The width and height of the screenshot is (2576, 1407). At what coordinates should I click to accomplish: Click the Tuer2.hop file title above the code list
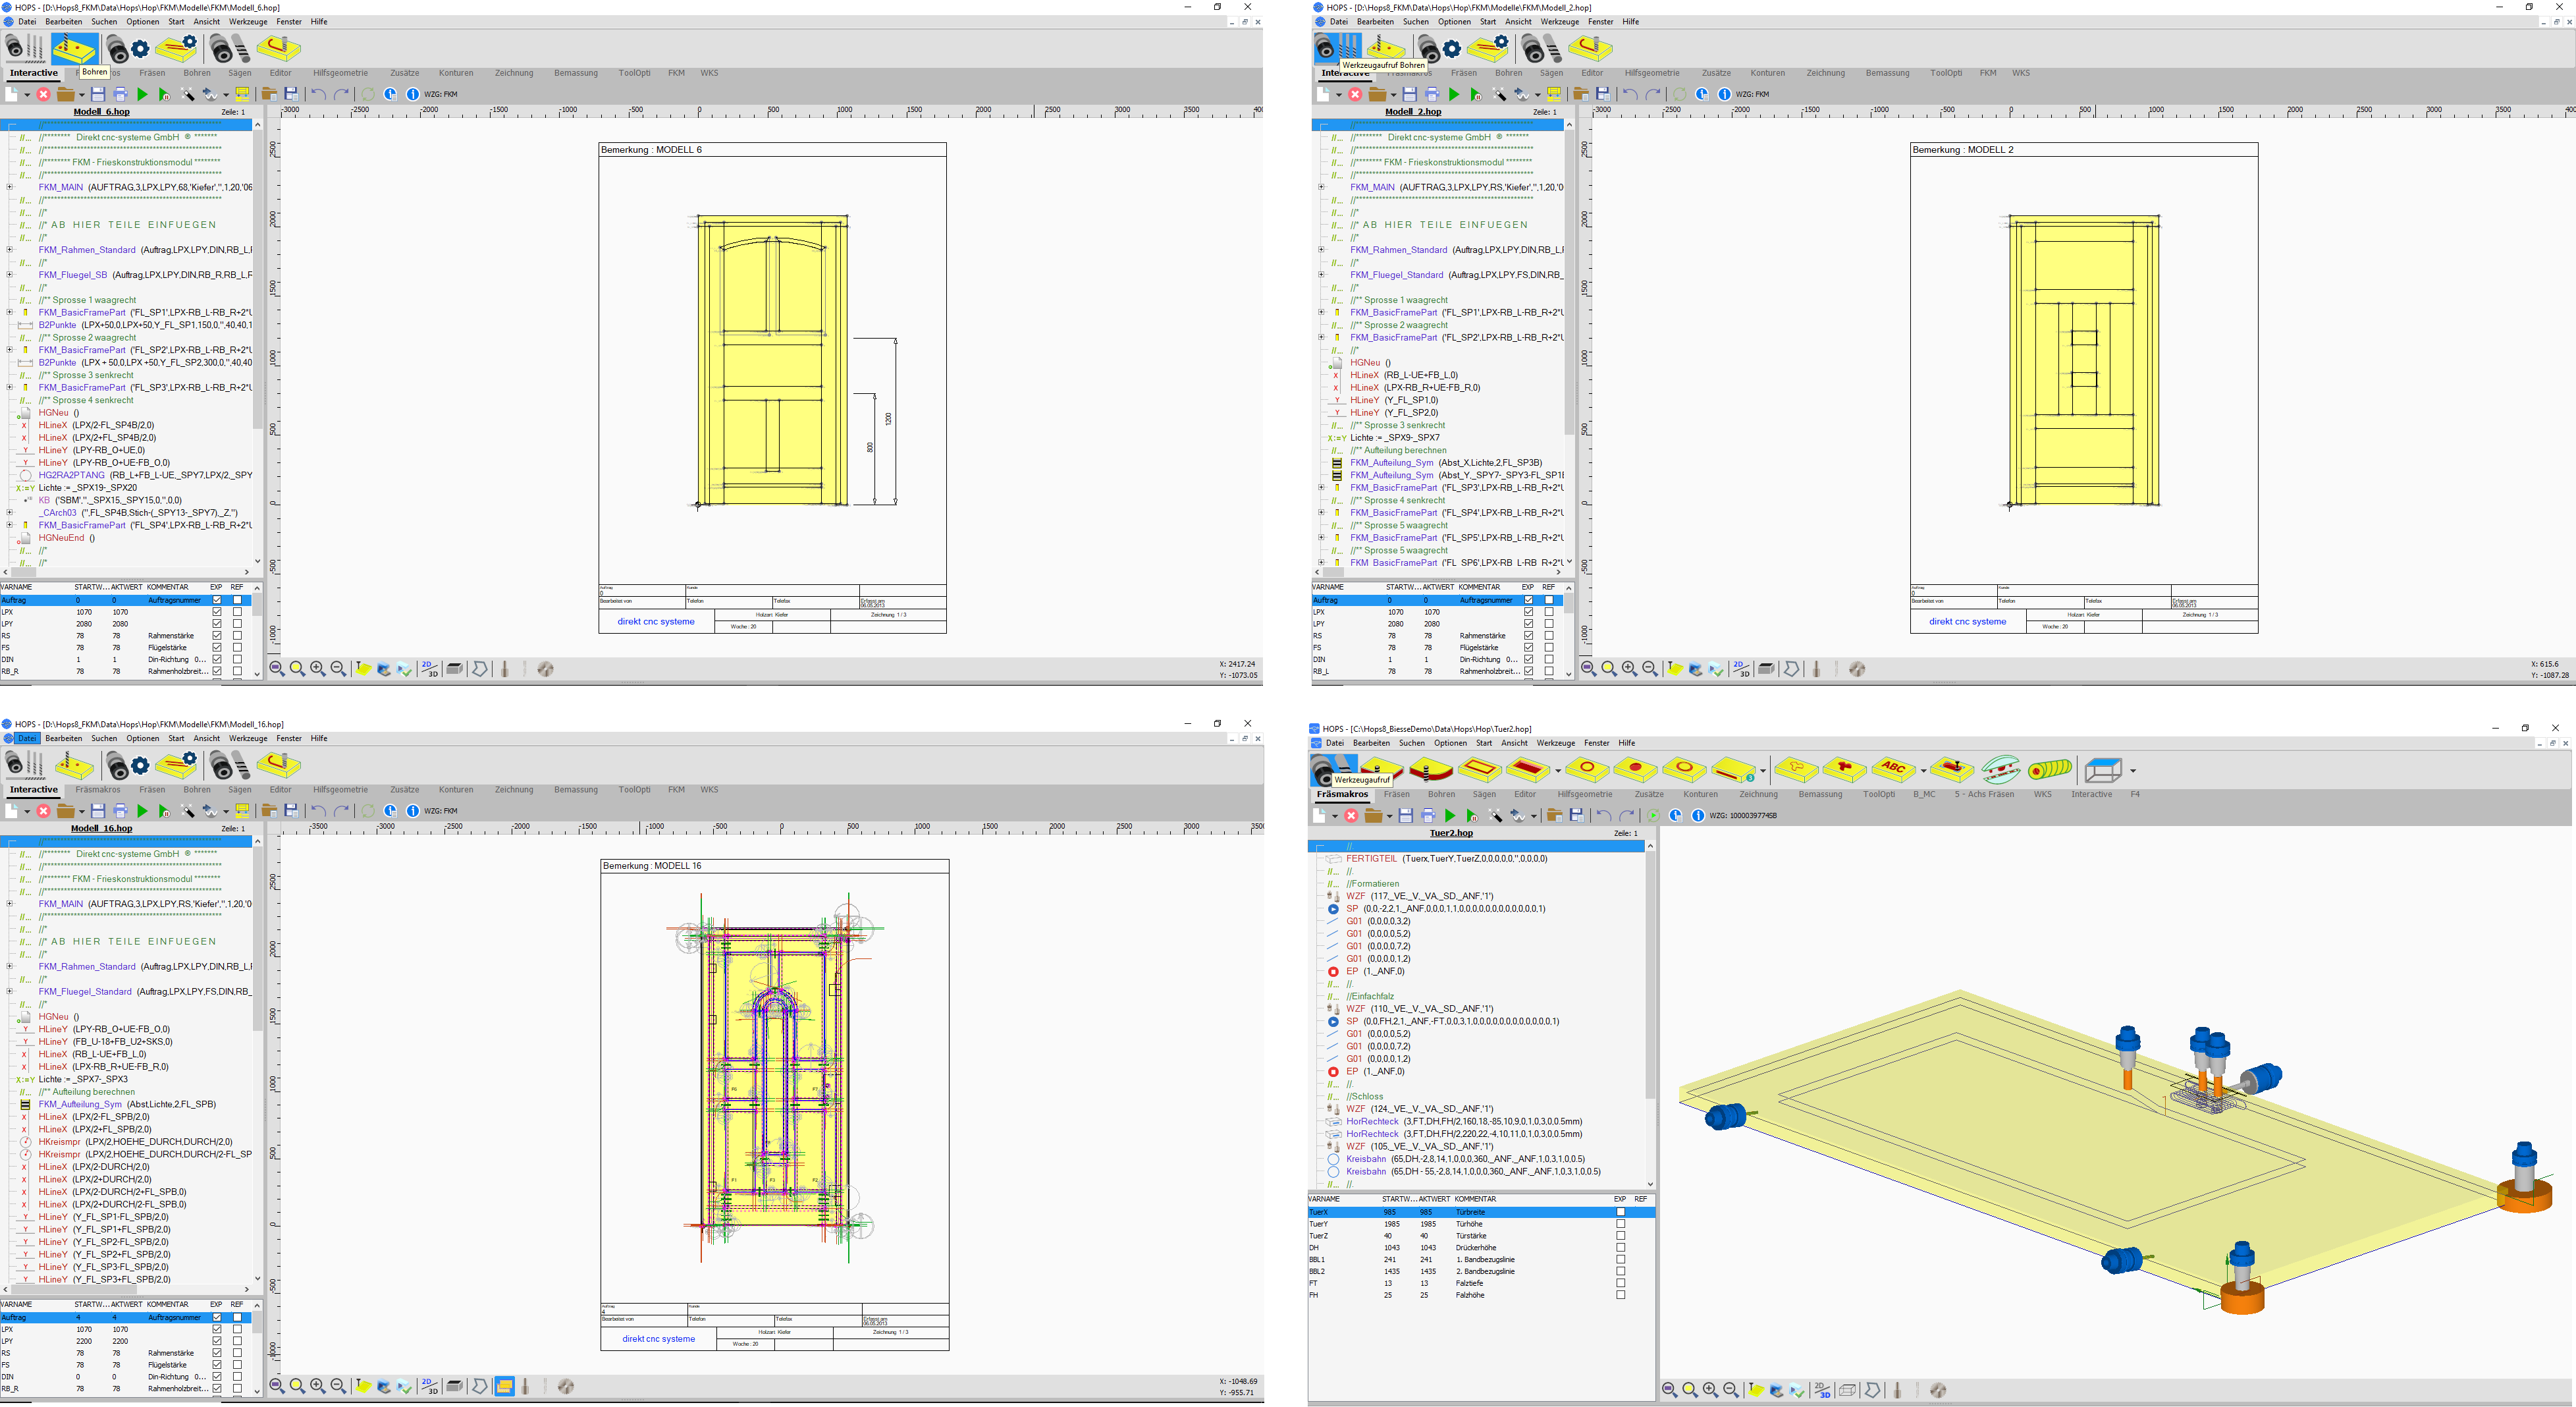coord(1451,833)
